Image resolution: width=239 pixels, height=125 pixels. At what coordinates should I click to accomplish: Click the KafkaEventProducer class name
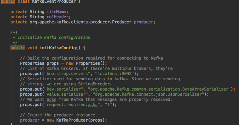(x=54, y=2)
